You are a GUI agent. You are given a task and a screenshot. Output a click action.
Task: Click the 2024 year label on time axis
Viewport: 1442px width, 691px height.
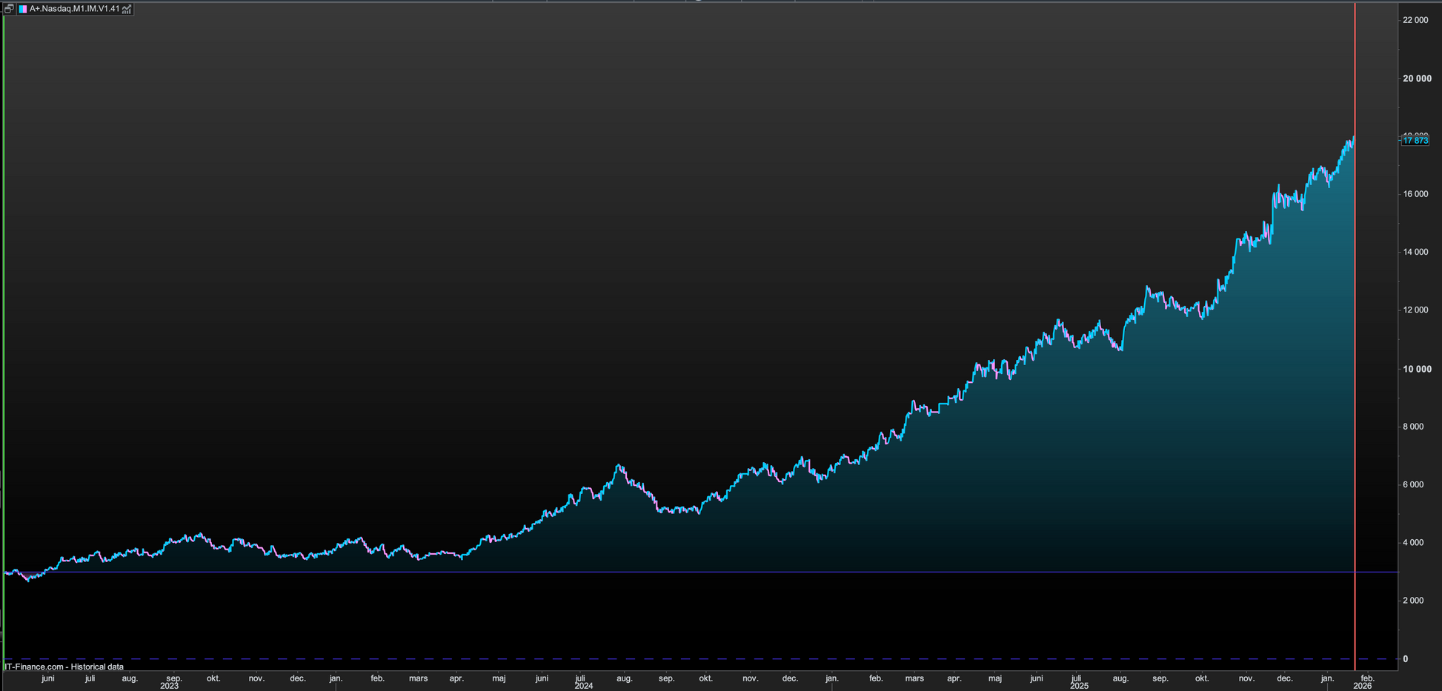coord(583,686)
